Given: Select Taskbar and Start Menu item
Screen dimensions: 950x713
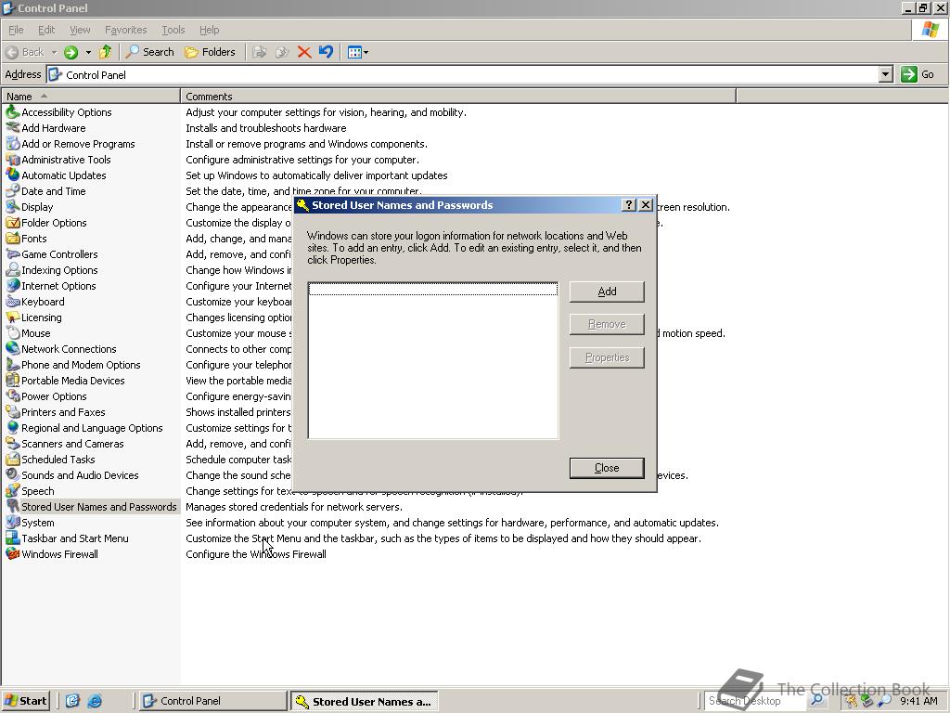Looking at the screenshot, I should point(67,538).
